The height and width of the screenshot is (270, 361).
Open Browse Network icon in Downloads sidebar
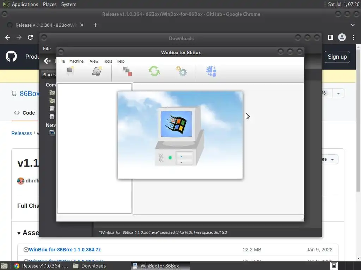[52, 133]
